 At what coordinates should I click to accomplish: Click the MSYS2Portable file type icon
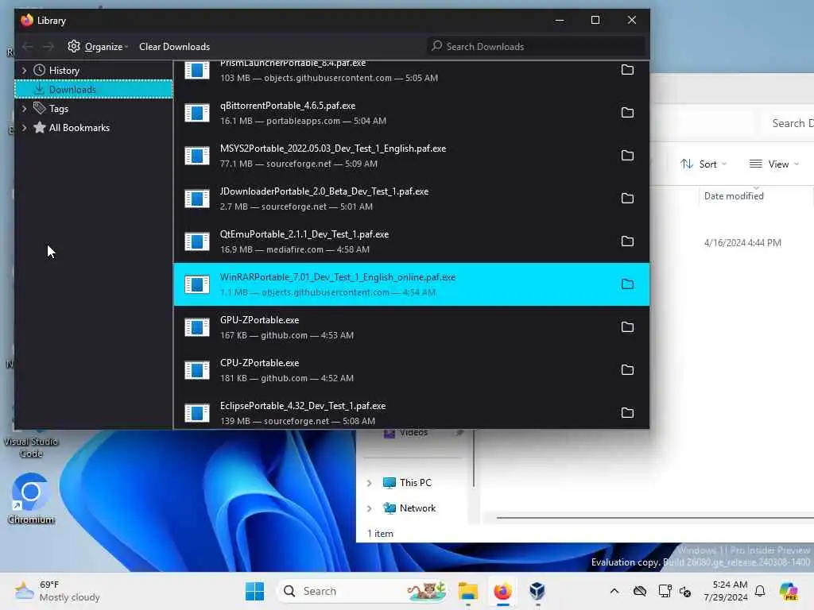pos(197,156)
